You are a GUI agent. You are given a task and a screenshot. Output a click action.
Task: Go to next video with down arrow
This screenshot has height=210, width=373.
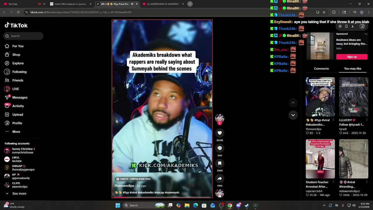[293, 115]
